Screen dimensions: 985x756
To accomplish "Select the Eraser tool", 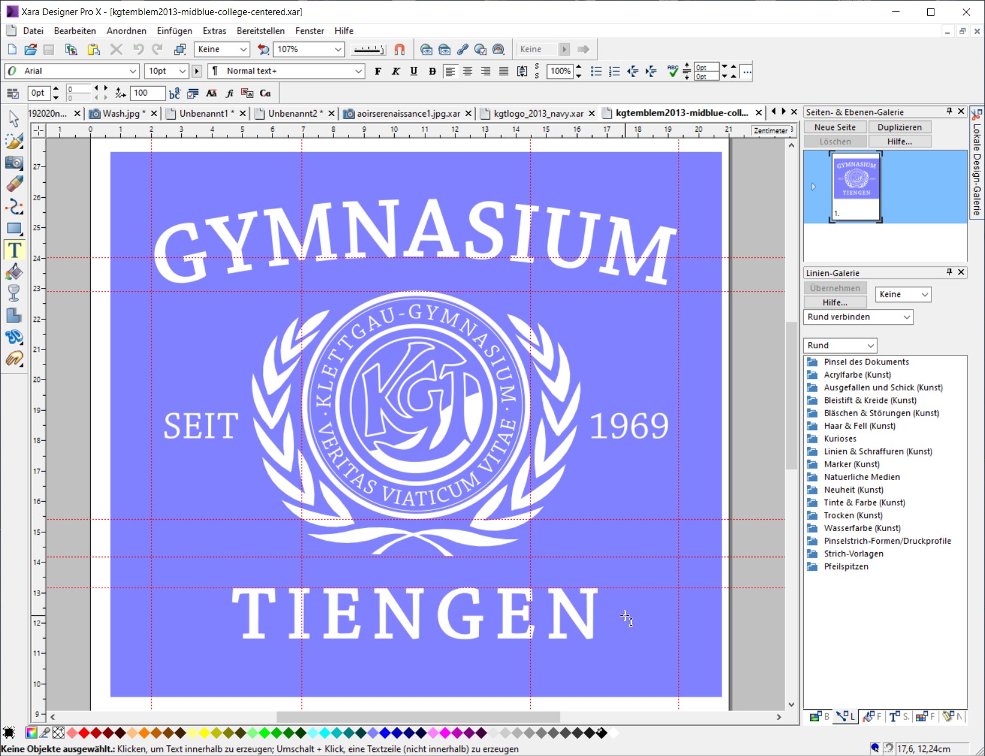I will pyautogui.click(x=14, y=184).
